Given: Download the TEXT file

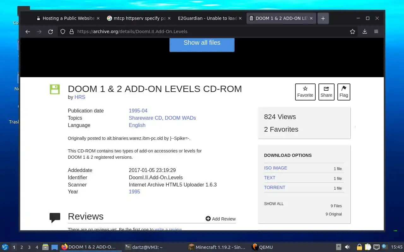Looking at the screenshot, I should point(270,178).
